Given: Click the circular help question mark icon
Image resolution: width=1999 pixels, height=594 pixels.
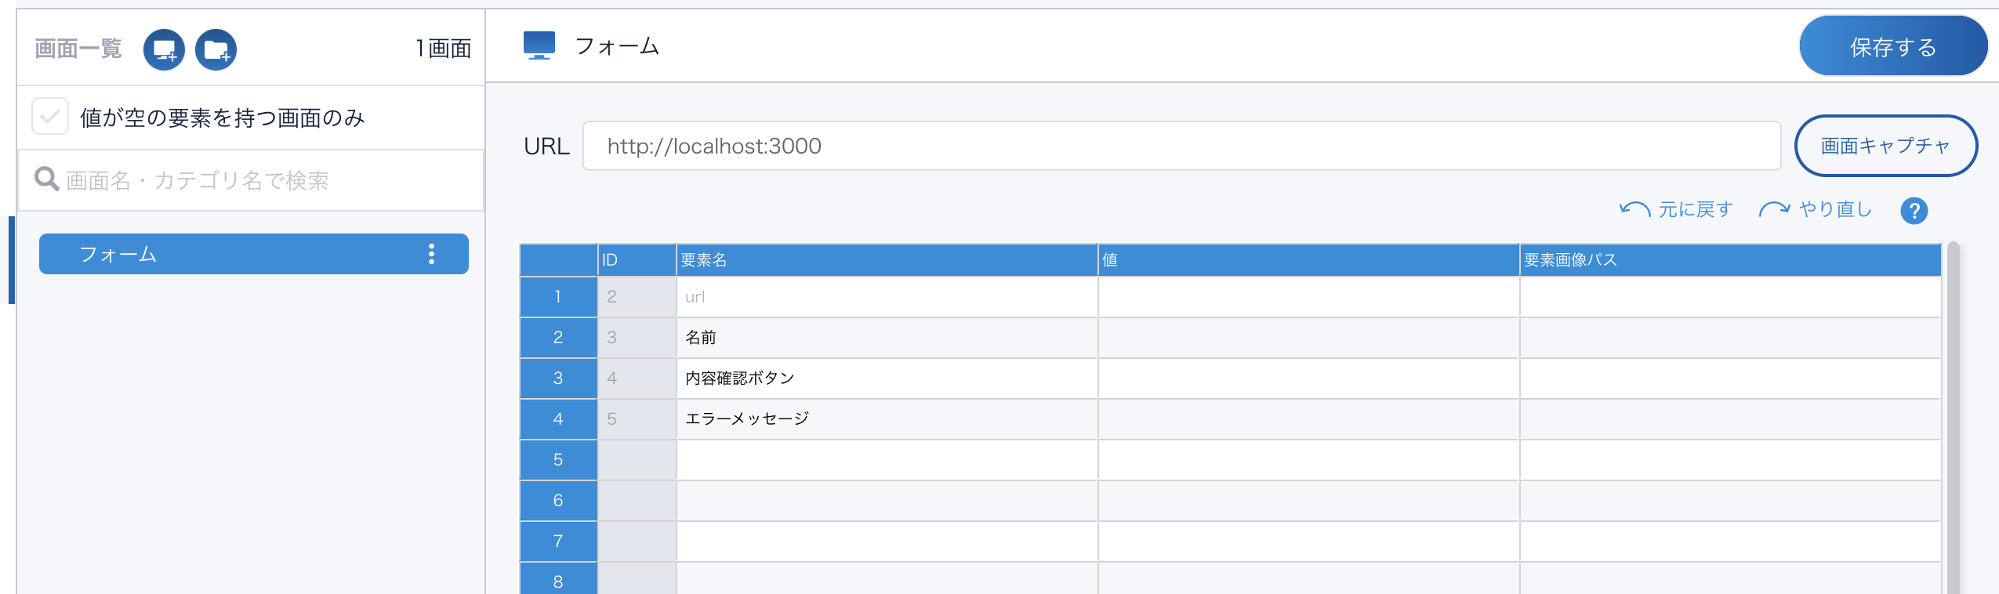Looking at the screenshot, I should point(1914,211).
